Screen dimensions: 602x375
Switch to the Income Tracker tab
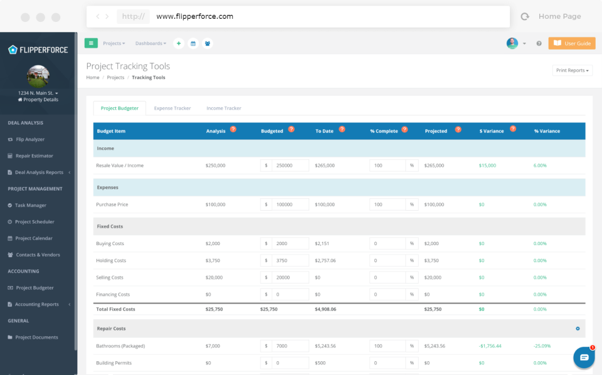tap(223, 108)
